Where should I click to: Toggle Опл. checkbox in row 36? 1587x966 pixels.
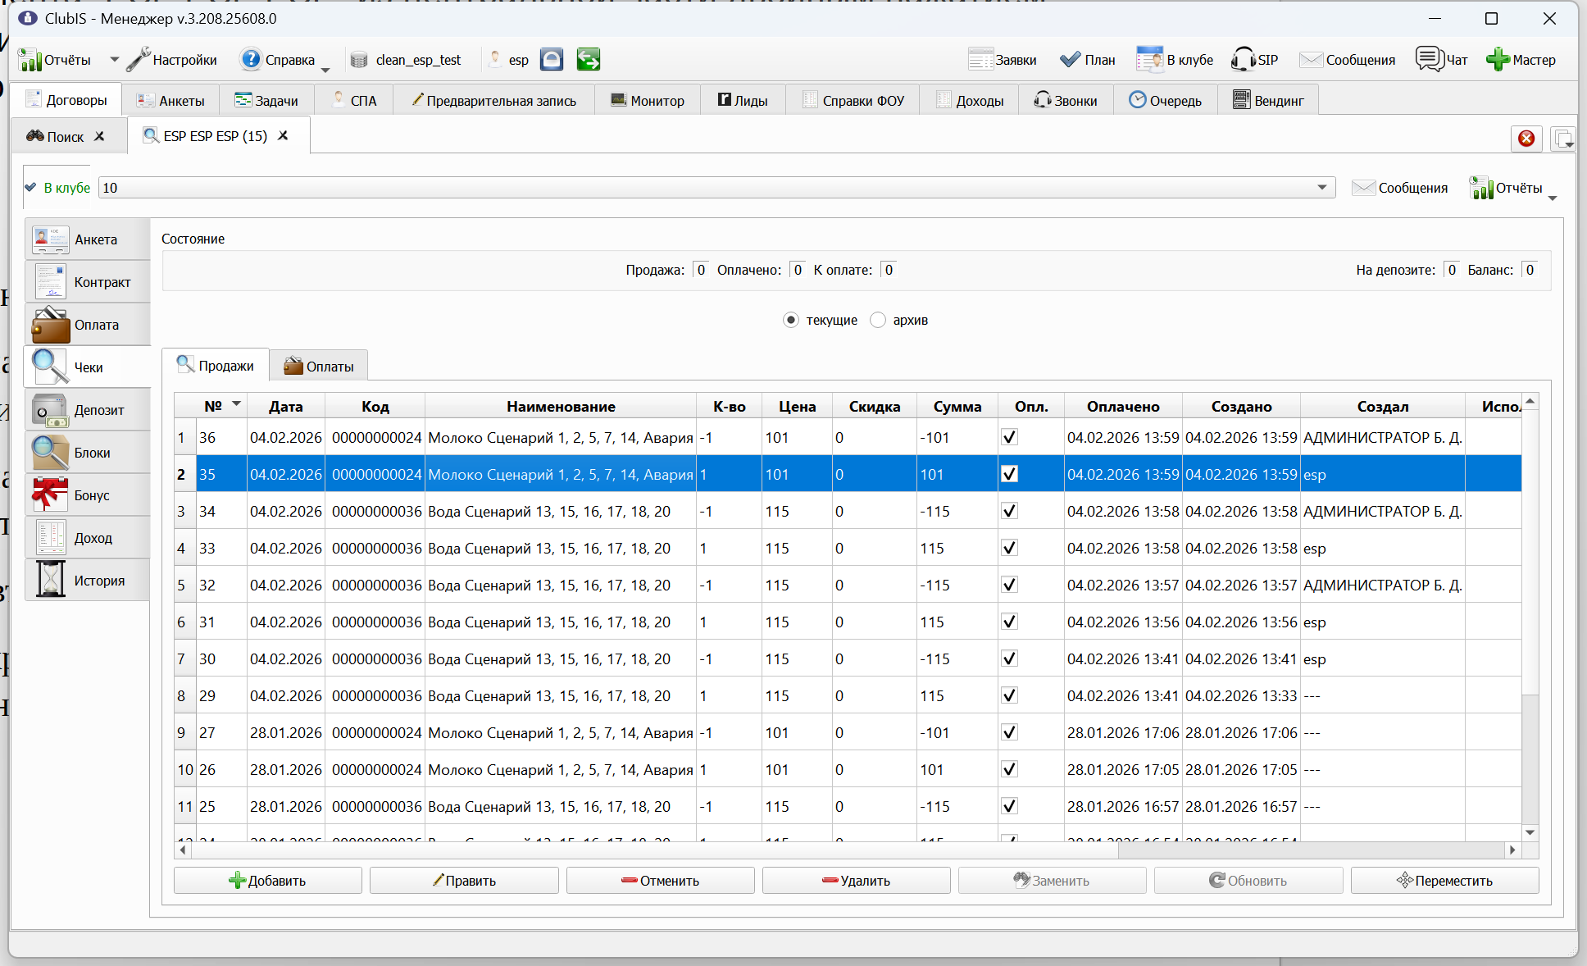[1010, 437]
